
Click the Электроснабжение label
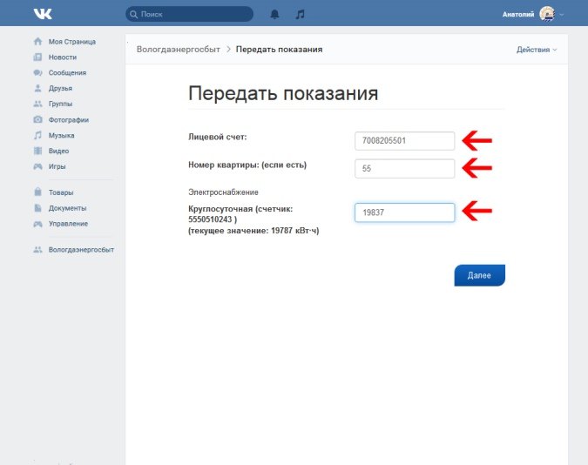pyautogui.click(x=223, y=192)
